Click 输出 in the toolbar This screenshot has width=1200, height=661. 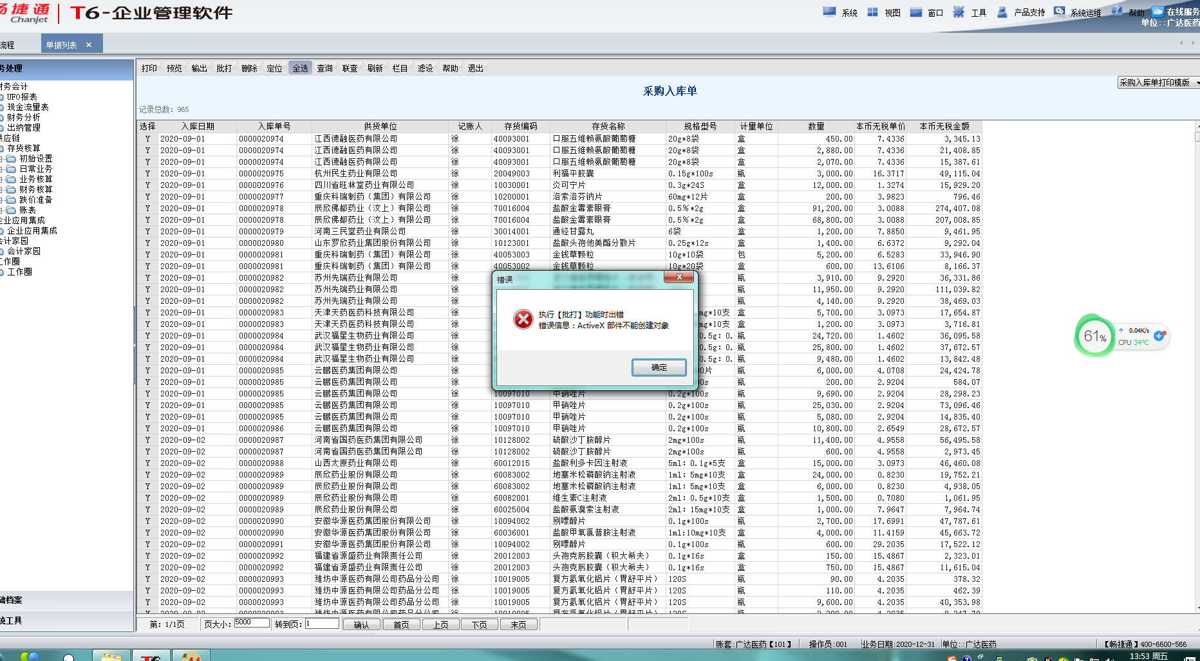pos(200,68)
